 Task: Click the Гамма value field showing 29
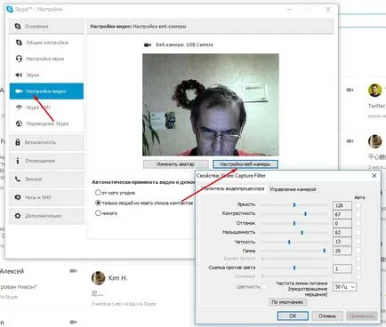pyautogui.click(x=342, y=251)
